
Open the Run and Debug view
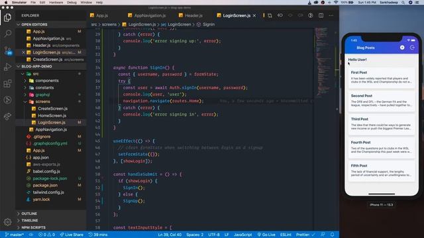pyautogui.click(x=7, y=67)
